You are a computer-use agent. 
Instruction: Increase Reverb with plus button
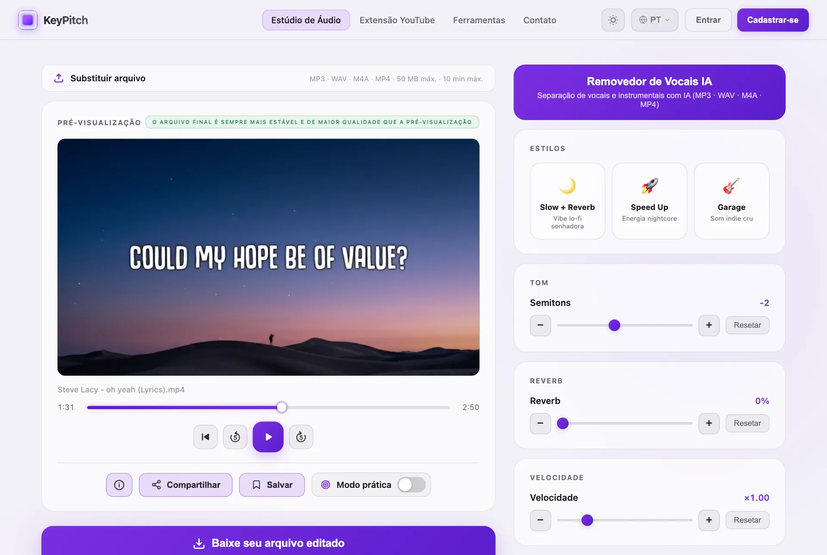click(x=709, y=423)
